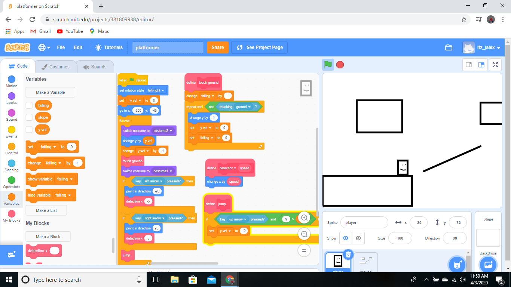Click the zoom in button on code area

click(x=304, y=217)
